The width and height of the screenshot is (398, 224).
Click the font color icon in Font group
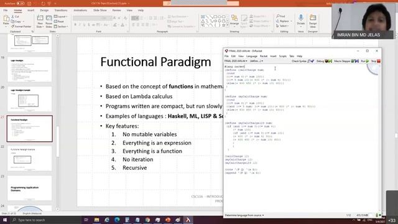[x=123, y=25]
